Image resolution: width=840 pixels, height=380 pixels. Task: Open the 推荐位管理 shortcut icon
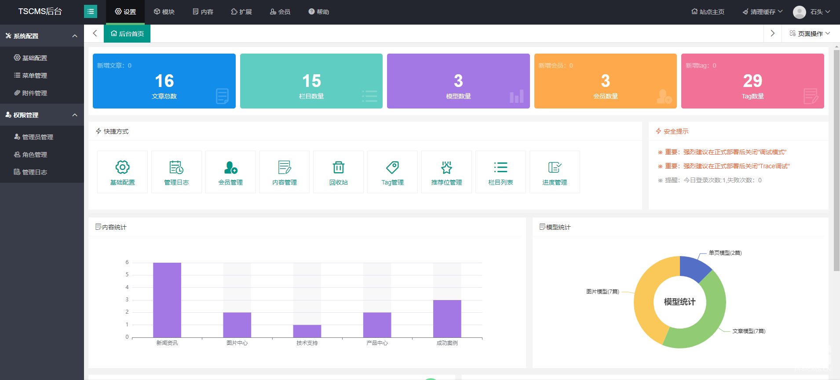click(446, 167)
